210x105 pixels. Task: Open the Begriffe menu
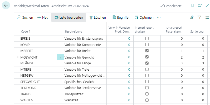pos(120,17)
